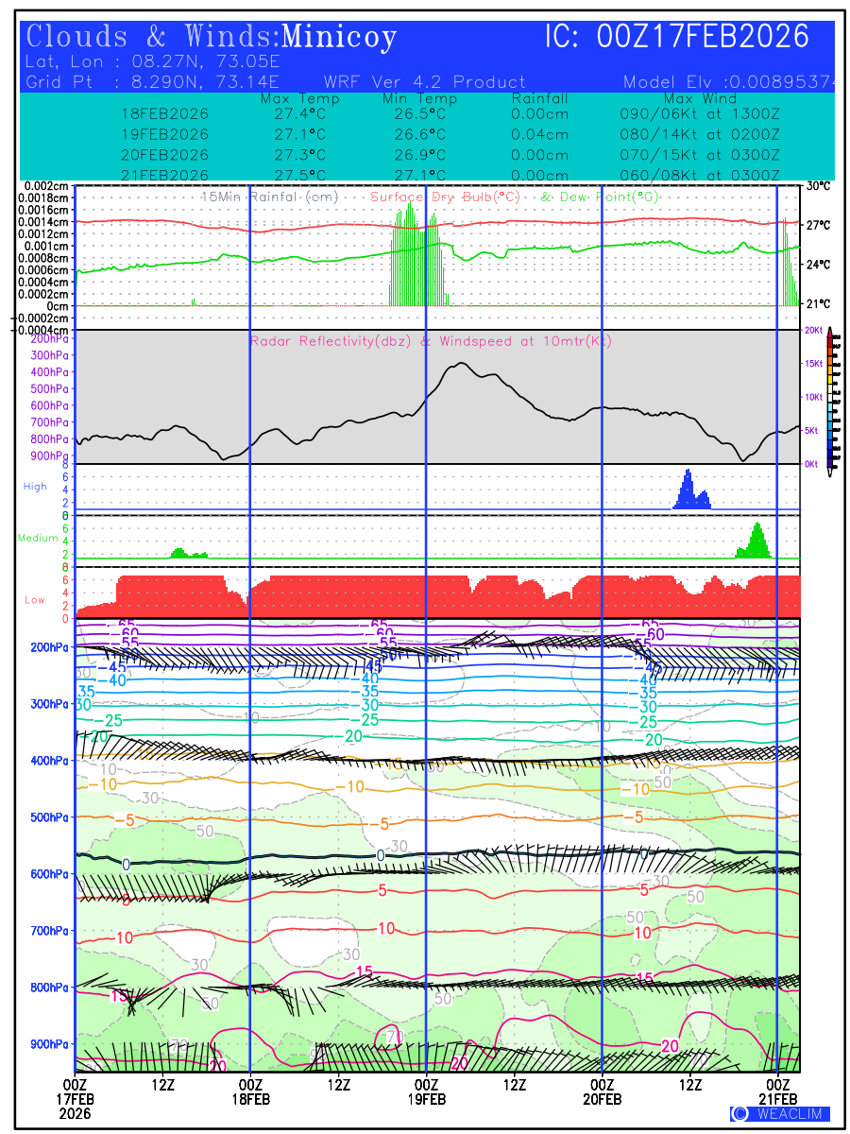Viewport: 850px width, 1134px height.
Task: Click the 00Z 17FEB 2026 start label
Action: pyautogui.click(x=75, y=1099)
